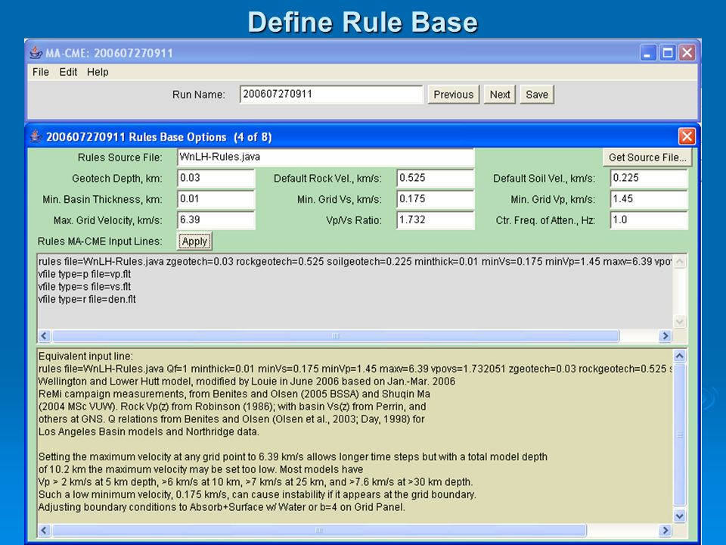Click the 'vfile type=p file=vp.flt' line
Image resolution: width=726 pixels, height=545 pixels.
point(85,274)
